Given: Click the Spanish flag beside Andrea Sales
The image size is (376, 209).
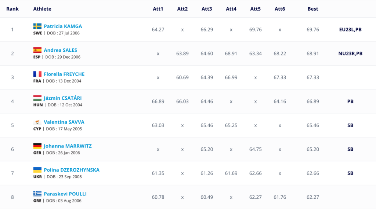Looking at the screenshot, I should (x=37, y=50).
